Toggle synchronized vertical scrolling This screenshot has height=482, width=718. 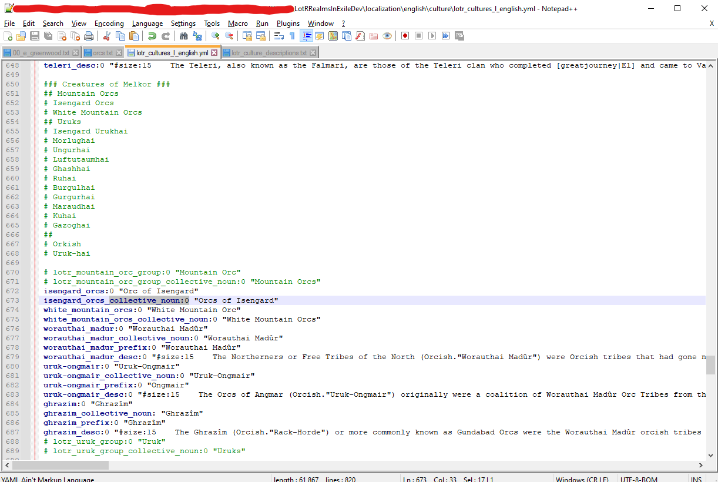(247, 36)
